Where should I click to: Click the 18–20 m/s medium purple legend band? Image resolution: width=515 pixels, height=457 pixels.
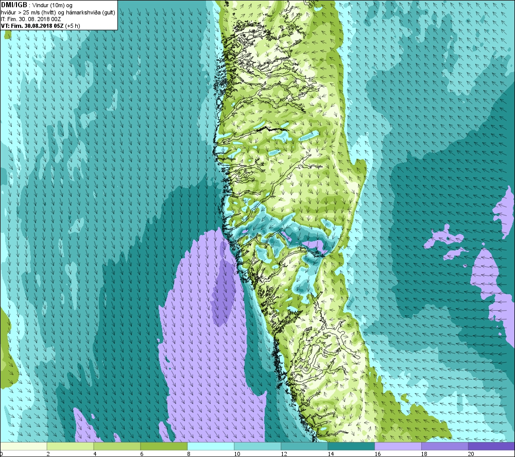[x=445, y=446]
